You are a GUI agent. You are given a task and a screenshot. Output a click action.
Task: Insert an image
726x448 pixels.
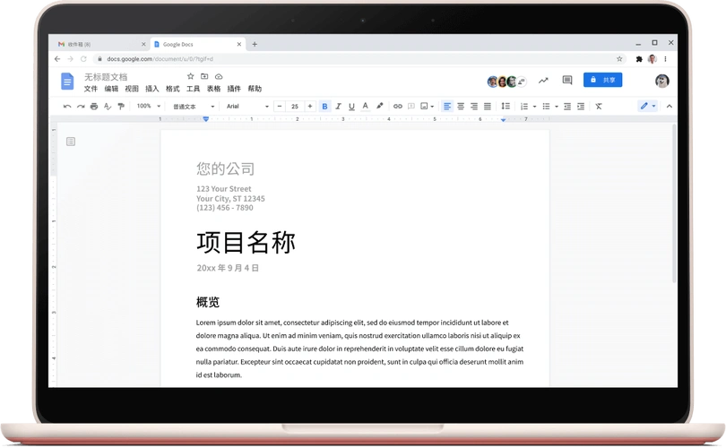[424, 107]
